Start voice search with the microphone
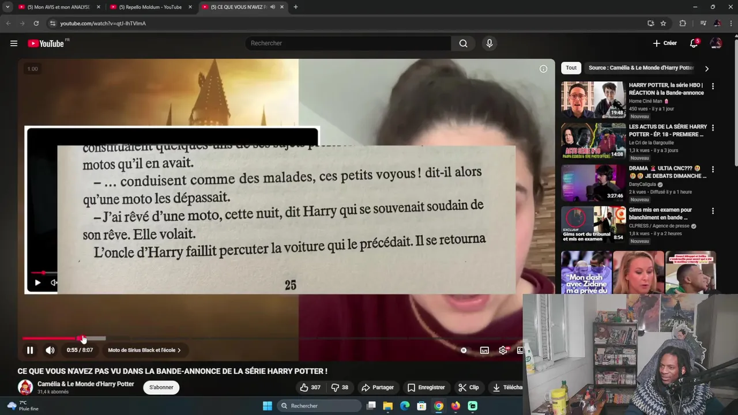The width and height of the screenshot is (738, 415). (x=490, y=43)
